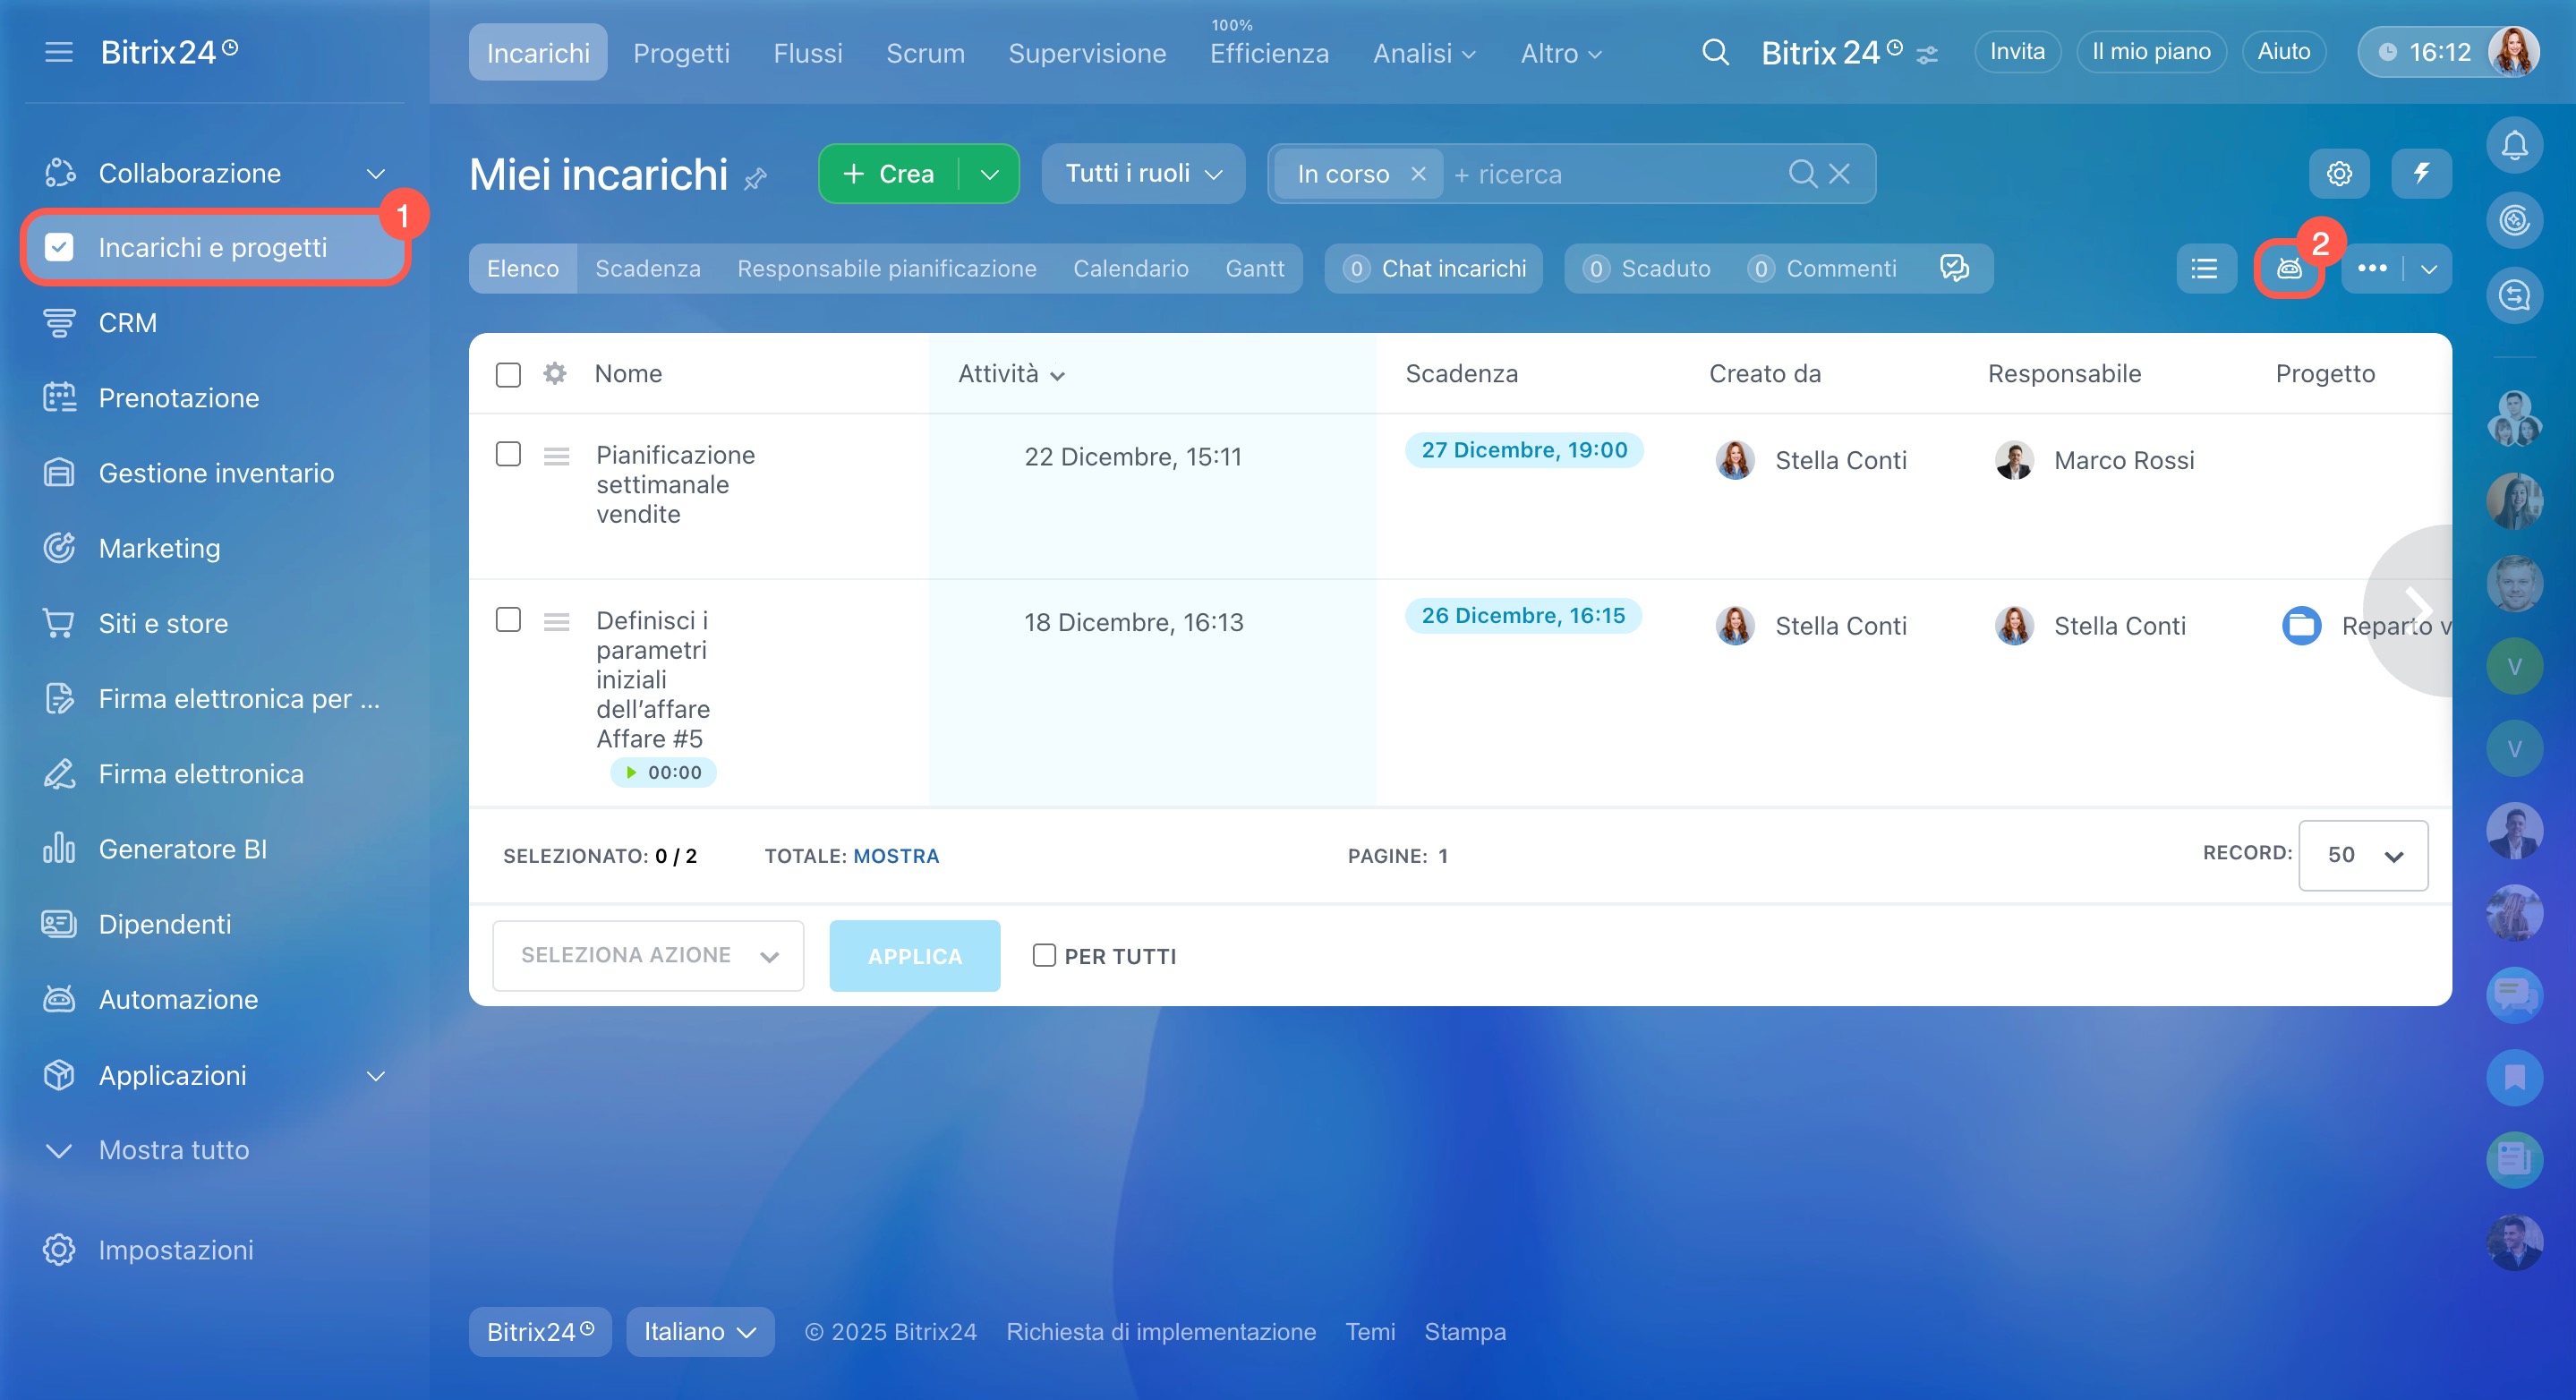Image resolution: width=2576 pixels, height=1400 pixels.
Task: Toggle the select-all checkbox in header
Action: [x=508, y=374]
